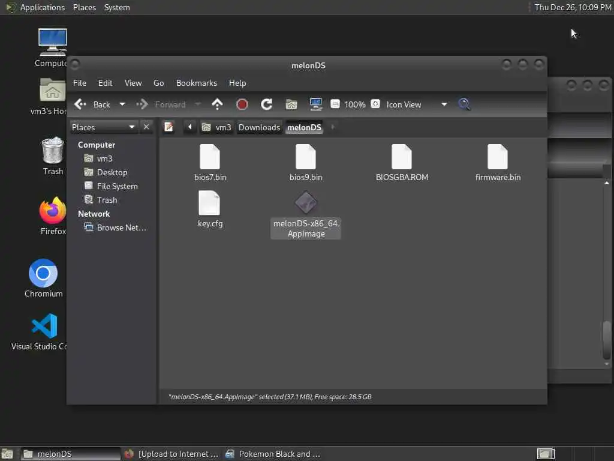
Task: Go back using the Back arrow
Action: point(92,104)
